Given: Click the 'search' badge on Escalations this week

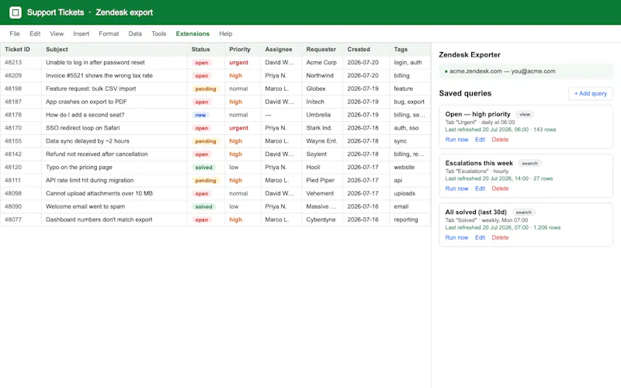Looking at the screenshot, I should pyautogui.click(x=529, y=164).
